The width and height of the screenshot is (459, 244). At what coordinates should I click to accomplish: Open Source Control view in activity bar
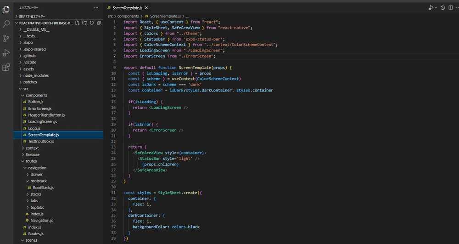(x=6, y=38)
